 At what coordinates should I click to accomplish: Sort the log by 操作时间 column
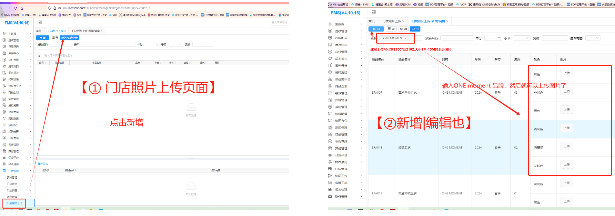[76, 170]
